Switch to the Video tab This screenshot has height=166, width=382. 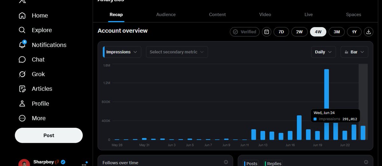(x=265, y=15)
